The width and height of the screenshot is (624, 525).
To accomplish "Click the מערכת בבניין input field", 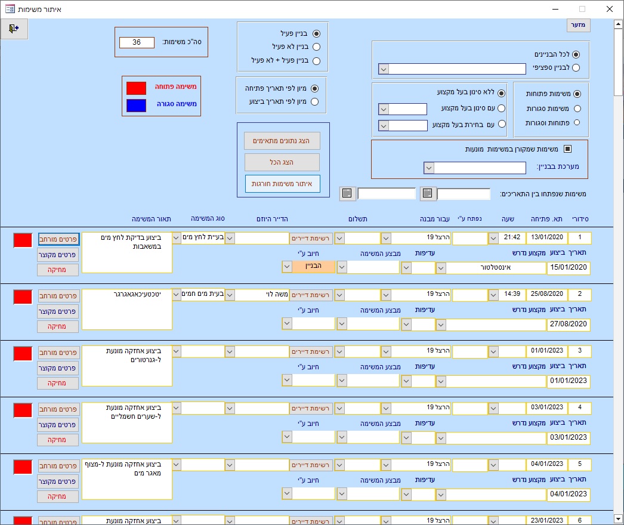I will tap(480, 168).
